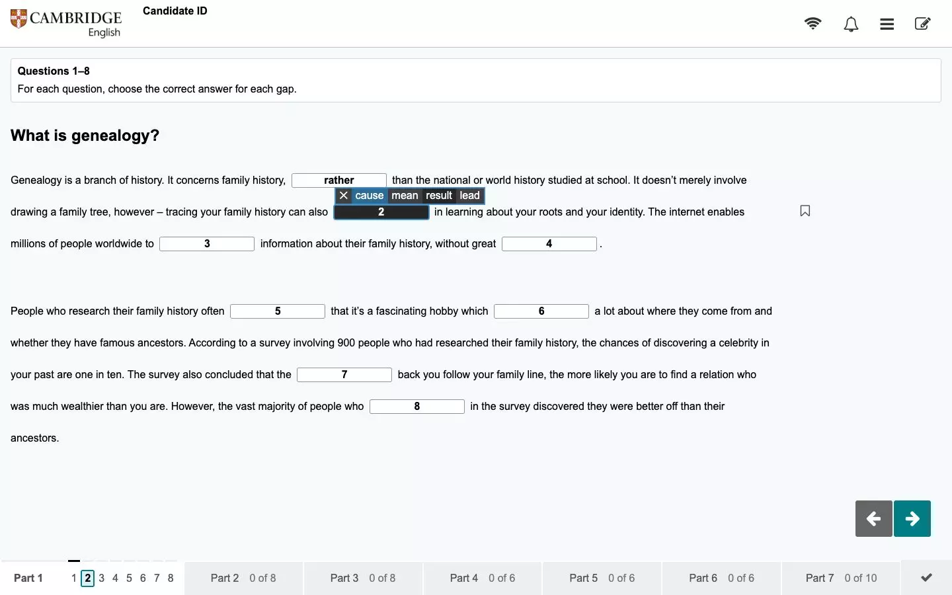Choose 'result' for gap 2
Viewport: 952px width, 595px height.
(439, 196)
